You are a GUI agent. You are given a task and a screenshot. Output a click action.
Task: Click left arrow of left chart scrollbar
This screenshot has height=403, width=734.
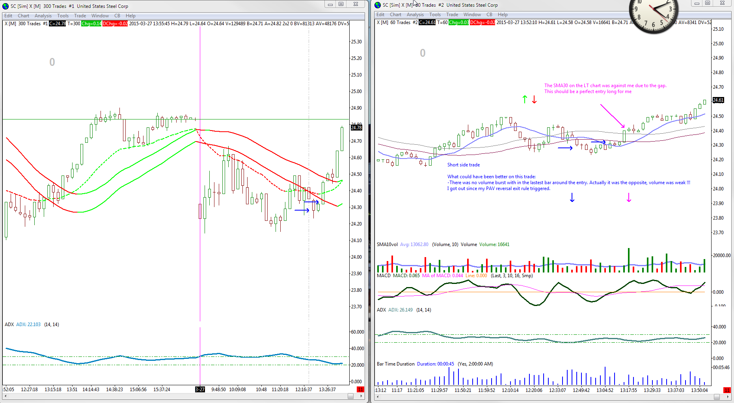(5, 396)
